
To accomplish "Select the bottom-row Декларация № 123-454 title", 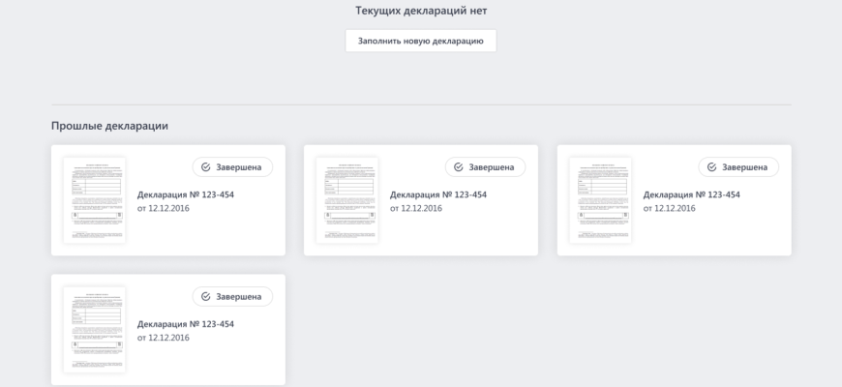I will coord(186,324).
